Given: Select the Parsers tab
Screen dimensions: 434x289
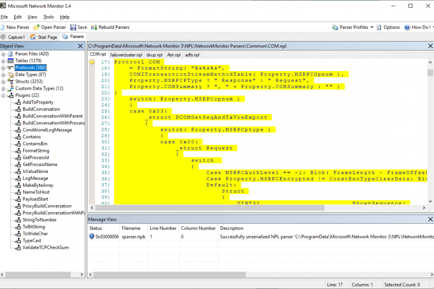Looking at the screenshot, I should 73,37.
